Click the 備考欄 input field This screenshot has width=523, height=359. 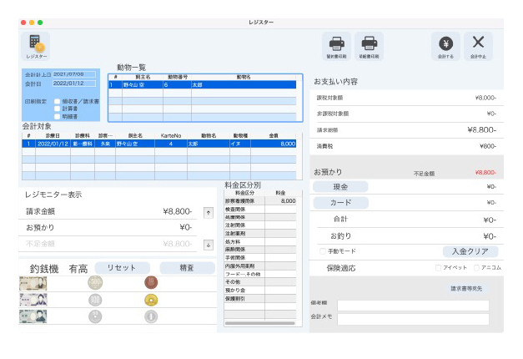click(x=413, y=305)
